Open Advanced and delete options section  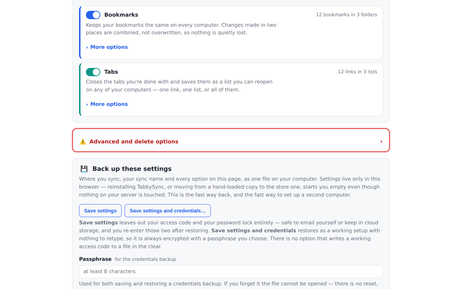[231, 140]
